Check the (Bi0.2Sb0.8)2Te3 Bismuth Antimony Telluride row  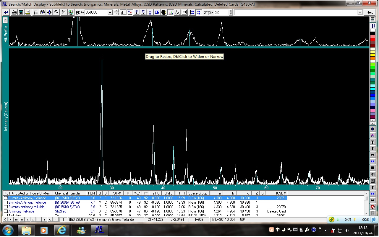click(6, 198)
